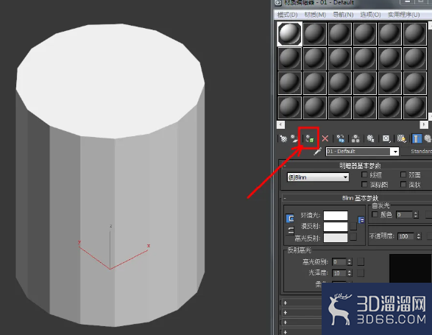The width and height of the screenshot is (432, 335).
Task: Click the ambient-diffuse color lock button
Action: [x=290, y=219]
